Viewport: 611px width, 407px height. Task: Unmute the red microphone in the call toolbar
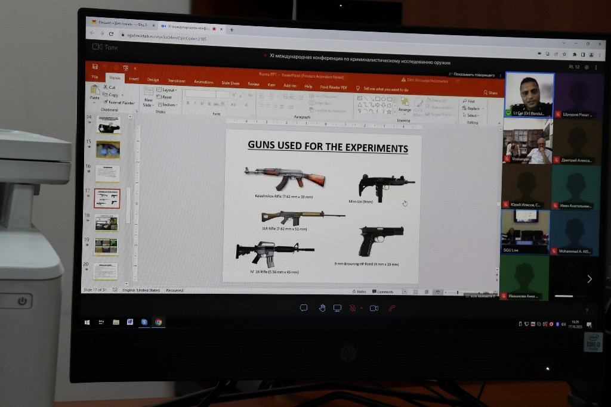pyautogui.click(x=352, y=308)
